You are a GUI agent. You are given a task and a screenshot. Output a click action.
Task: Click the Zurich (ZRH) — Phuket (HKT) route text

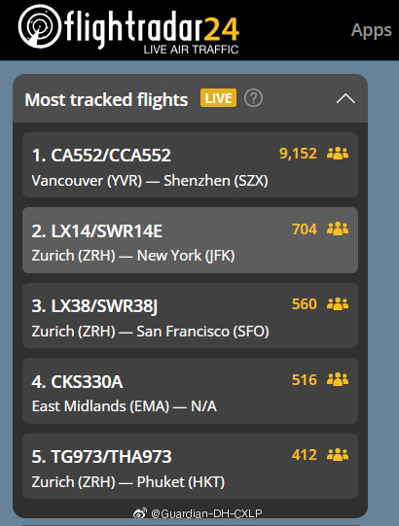click(128, 481)
